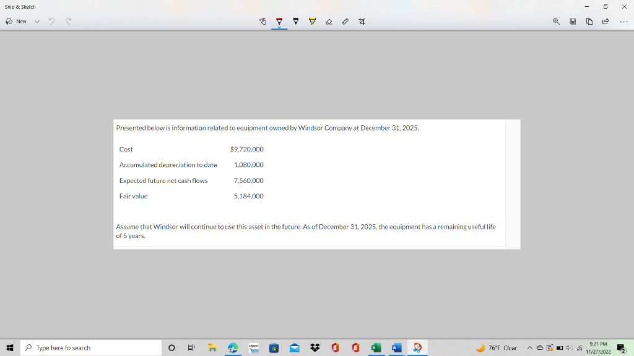Open the See more ellipsis menu

pyautogui.click(x=624, y=22)
